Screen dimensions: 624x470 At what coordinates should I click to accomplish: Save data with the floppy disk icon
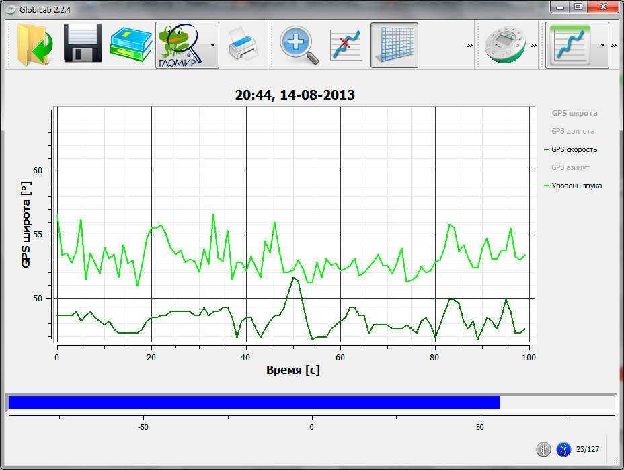82,45
